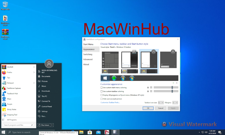Expand the Firefox jump list arrow
The height and width of the screenshot is (135, 225).
[x=34, y=72]
